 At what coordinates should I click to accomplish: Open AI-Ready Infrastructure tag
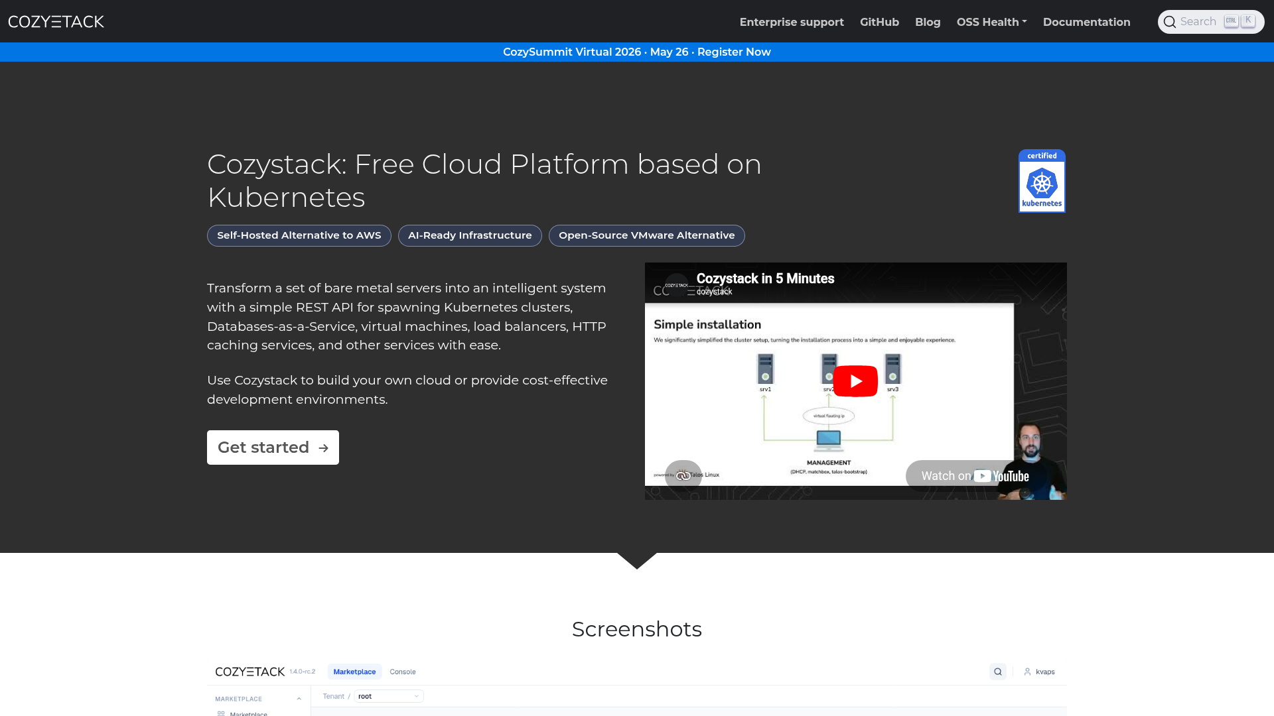(470, 235)
